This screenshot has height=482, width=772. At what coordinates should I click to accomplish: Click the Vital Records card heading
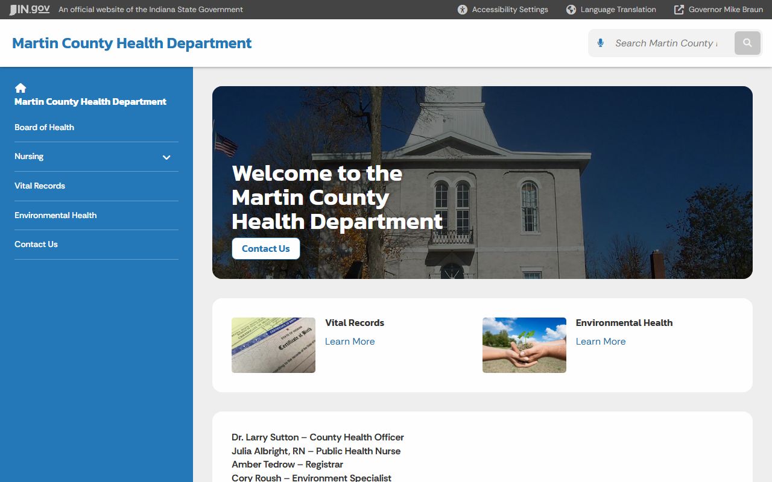tap(355, 323)
